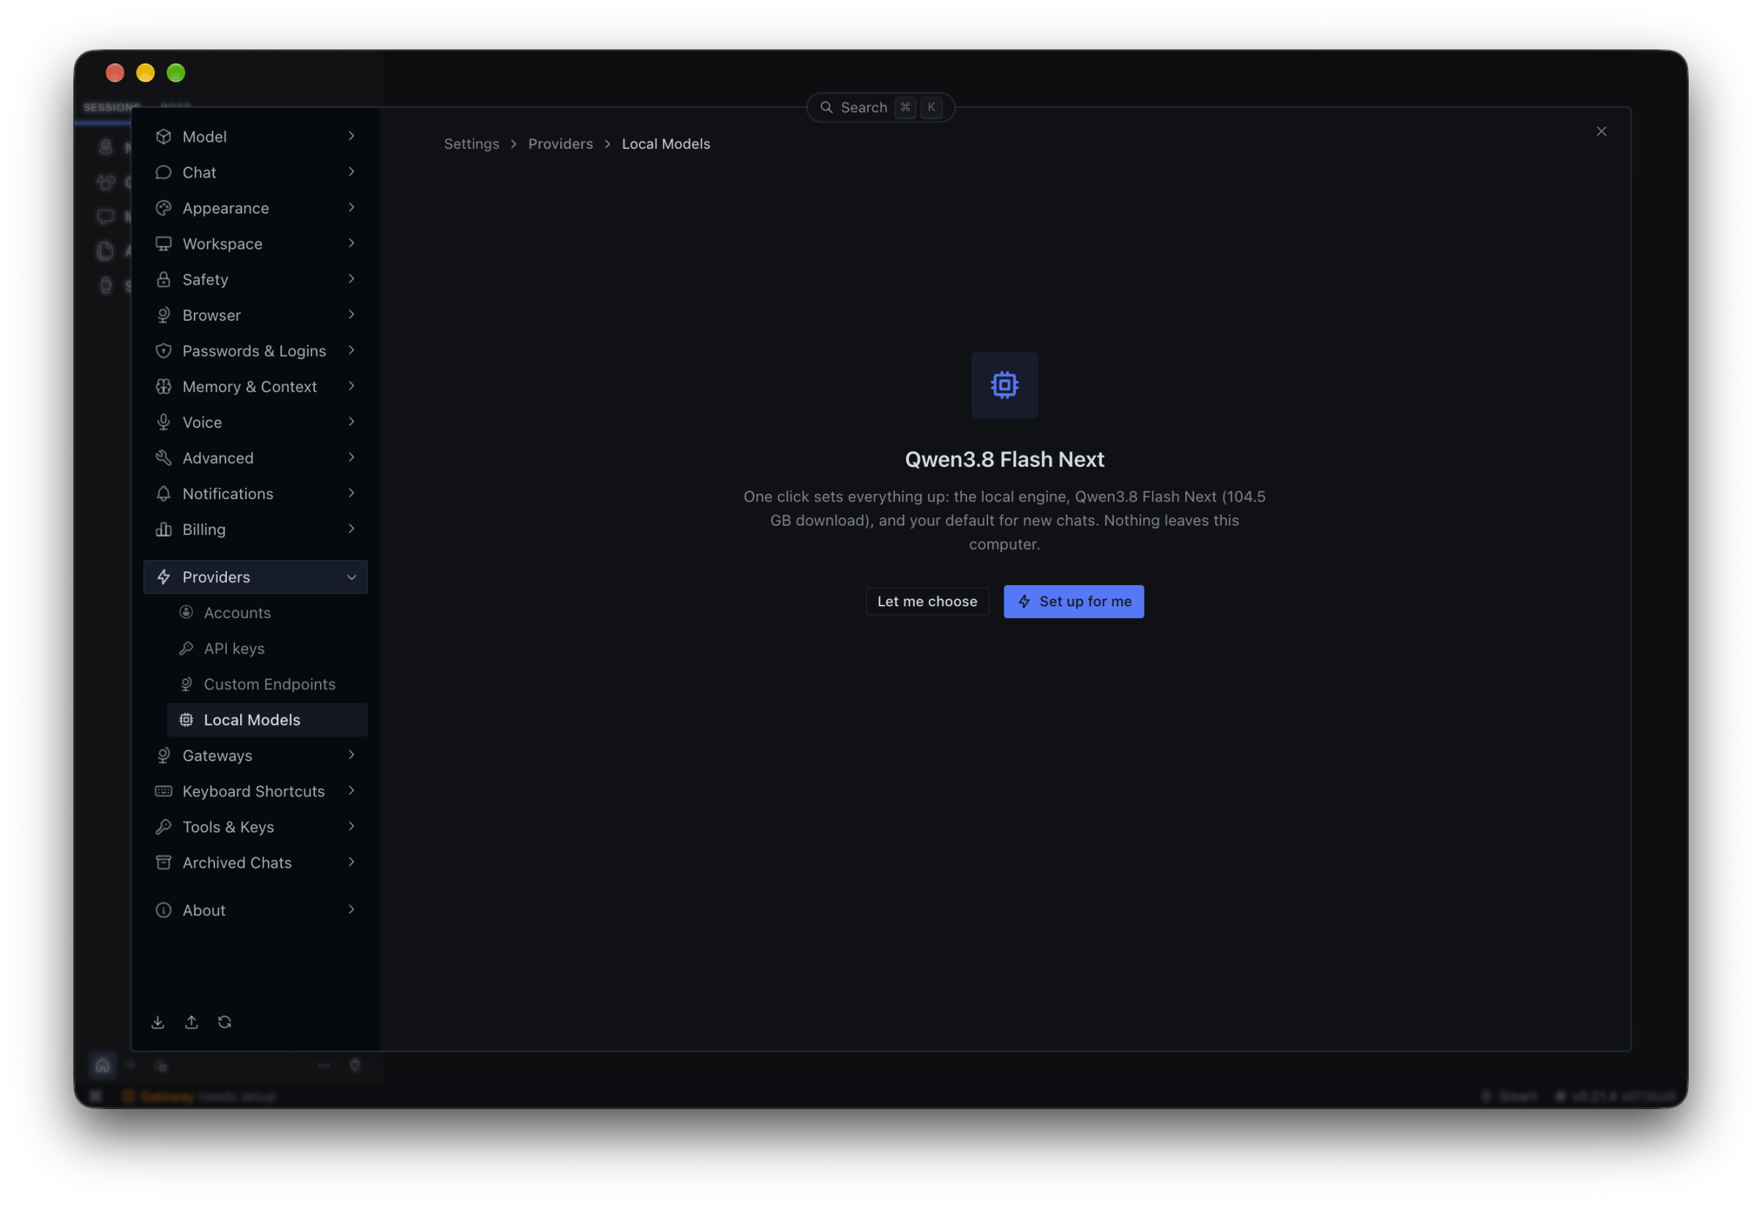Viewport: 1762px width, 1206px height.
Task: Expand the Browser settings chevron
Action: [351, 315]
